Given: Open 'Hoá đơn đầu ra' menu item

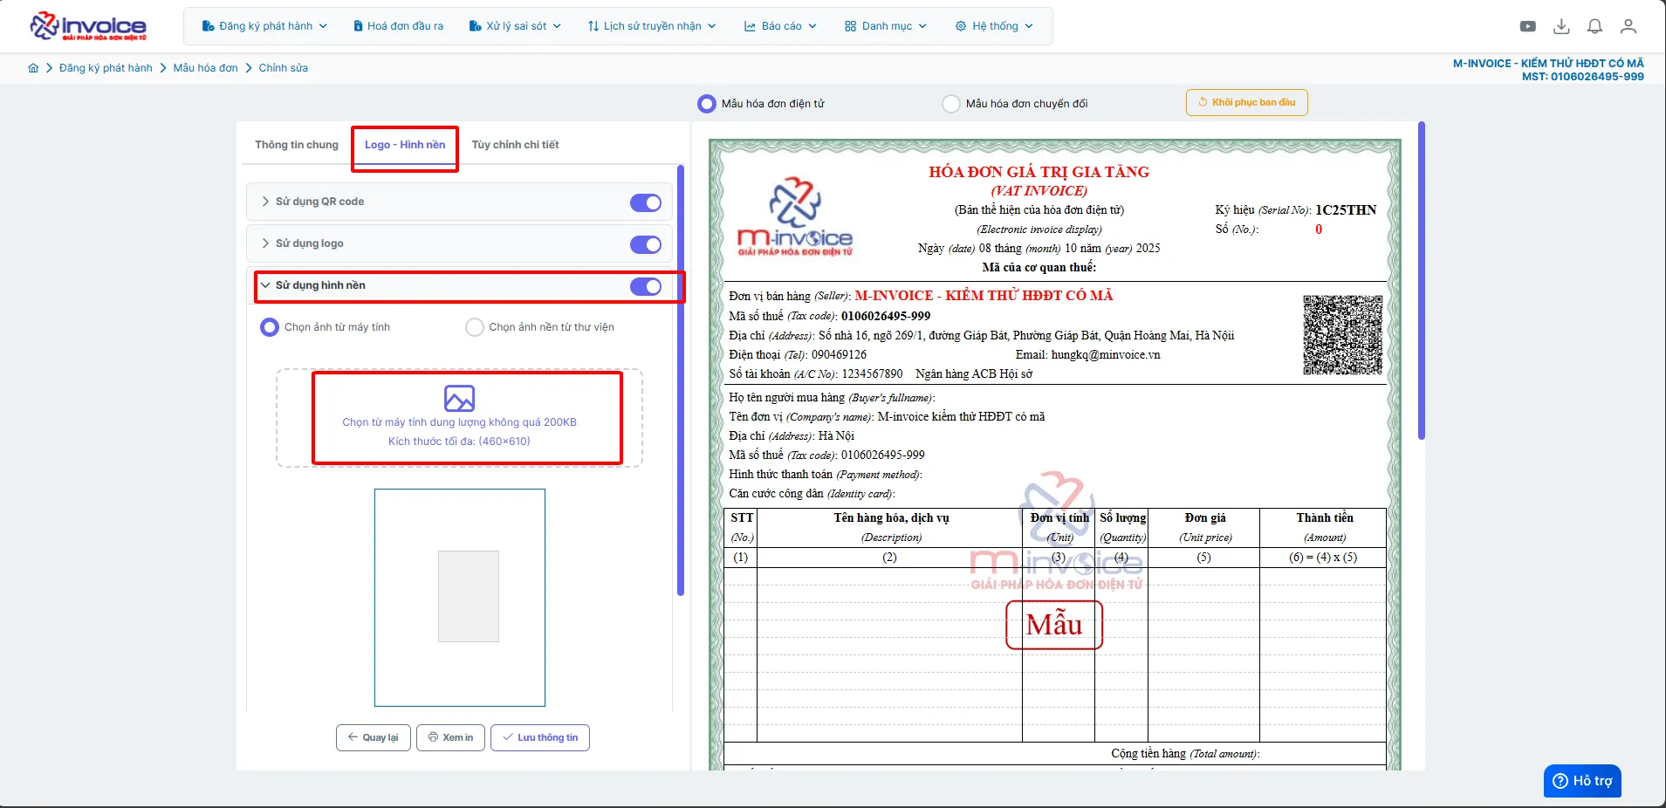Looking at the screenshot, I should (x=399, y=26).
